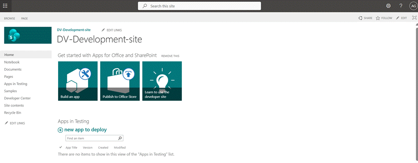The width and height of the screenshot is (418, 163).
Task: Toggle the select-all checkmark column header
Action: 60,147
